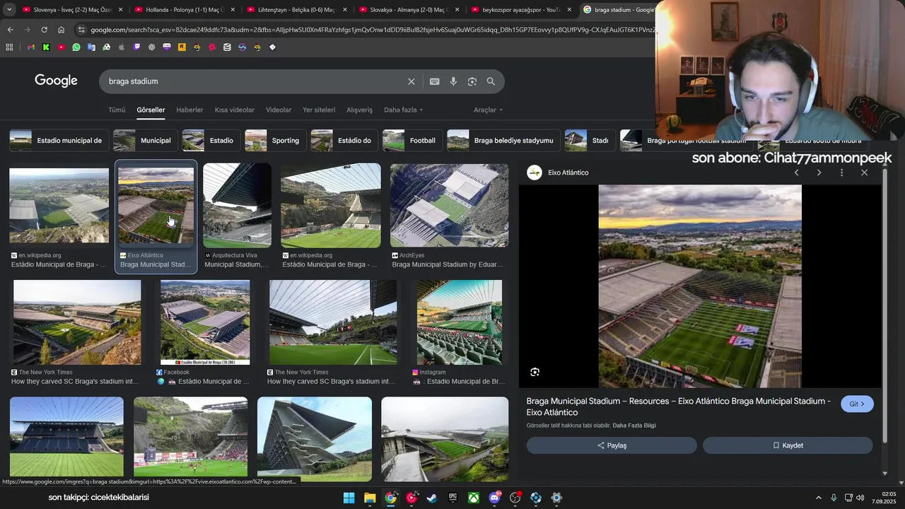Search by image with Google Lens icon
The width and height of the screenshot is (905, 509).
click(x=472, y=81)
